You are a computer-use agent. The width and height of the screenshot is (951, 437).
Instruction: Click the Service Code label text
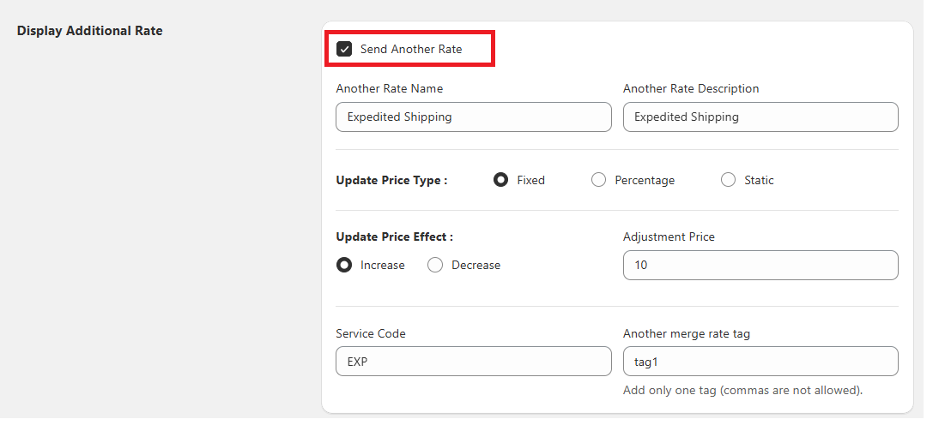371,333
